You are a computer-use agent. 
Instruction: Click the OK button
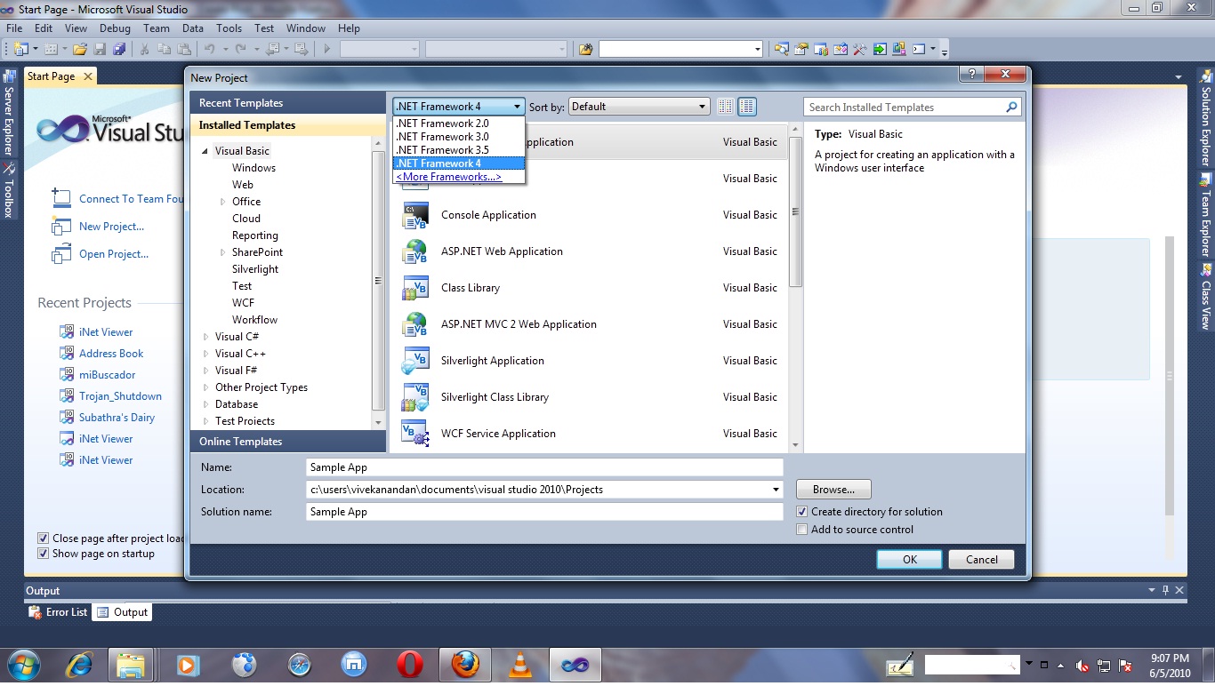point(909,560)
